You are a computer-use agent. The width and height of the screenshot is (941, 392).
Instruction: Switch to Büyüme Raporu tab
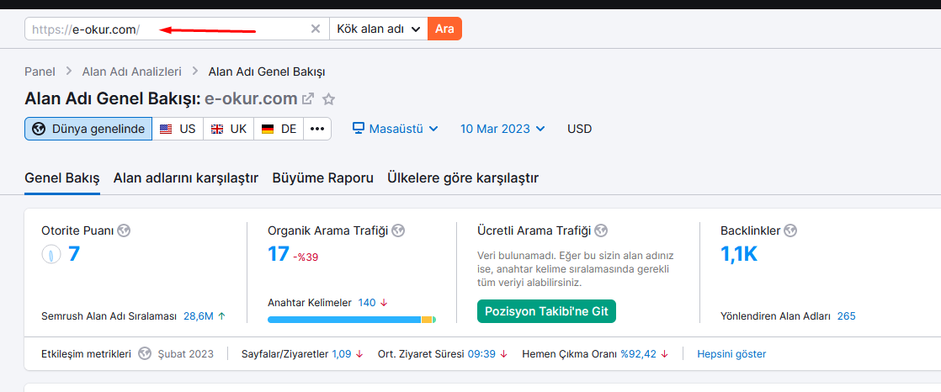pos(323,178)
